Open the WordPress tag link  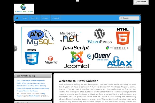[34, 91]
